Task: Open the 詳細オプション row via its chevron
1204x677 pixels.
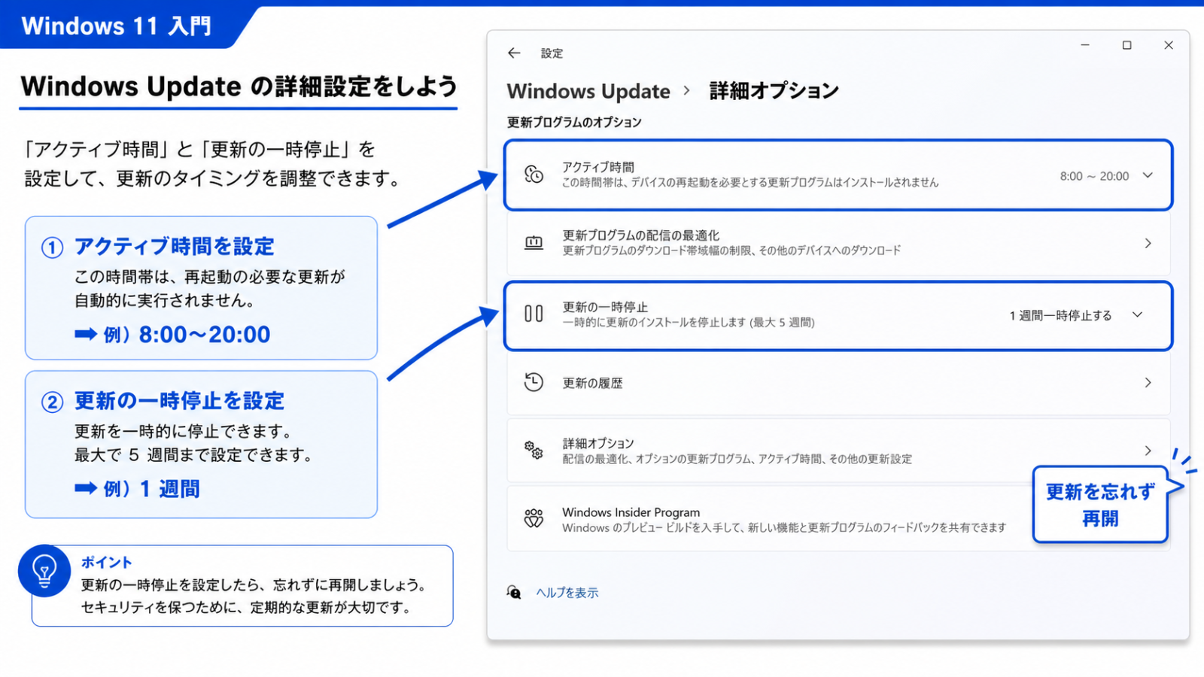Action: pyautogui.click(x=1148, y=450)
